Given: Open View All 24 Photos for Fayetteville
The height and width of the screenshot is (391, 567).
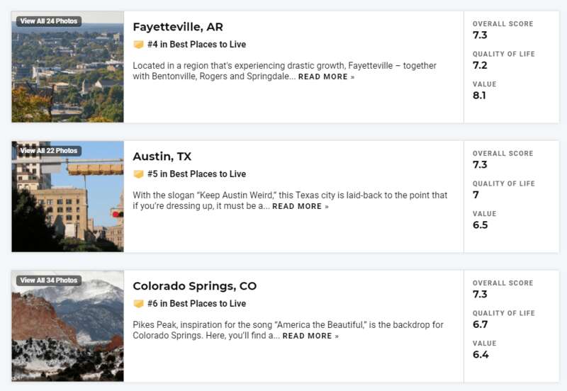Looking at the screenshot, I should click(x=49, y=21).
